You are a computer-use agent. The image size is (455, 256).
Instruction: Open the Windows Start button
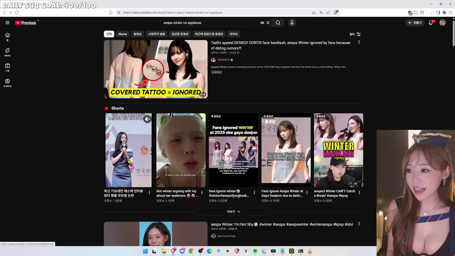tap(145, 251)
